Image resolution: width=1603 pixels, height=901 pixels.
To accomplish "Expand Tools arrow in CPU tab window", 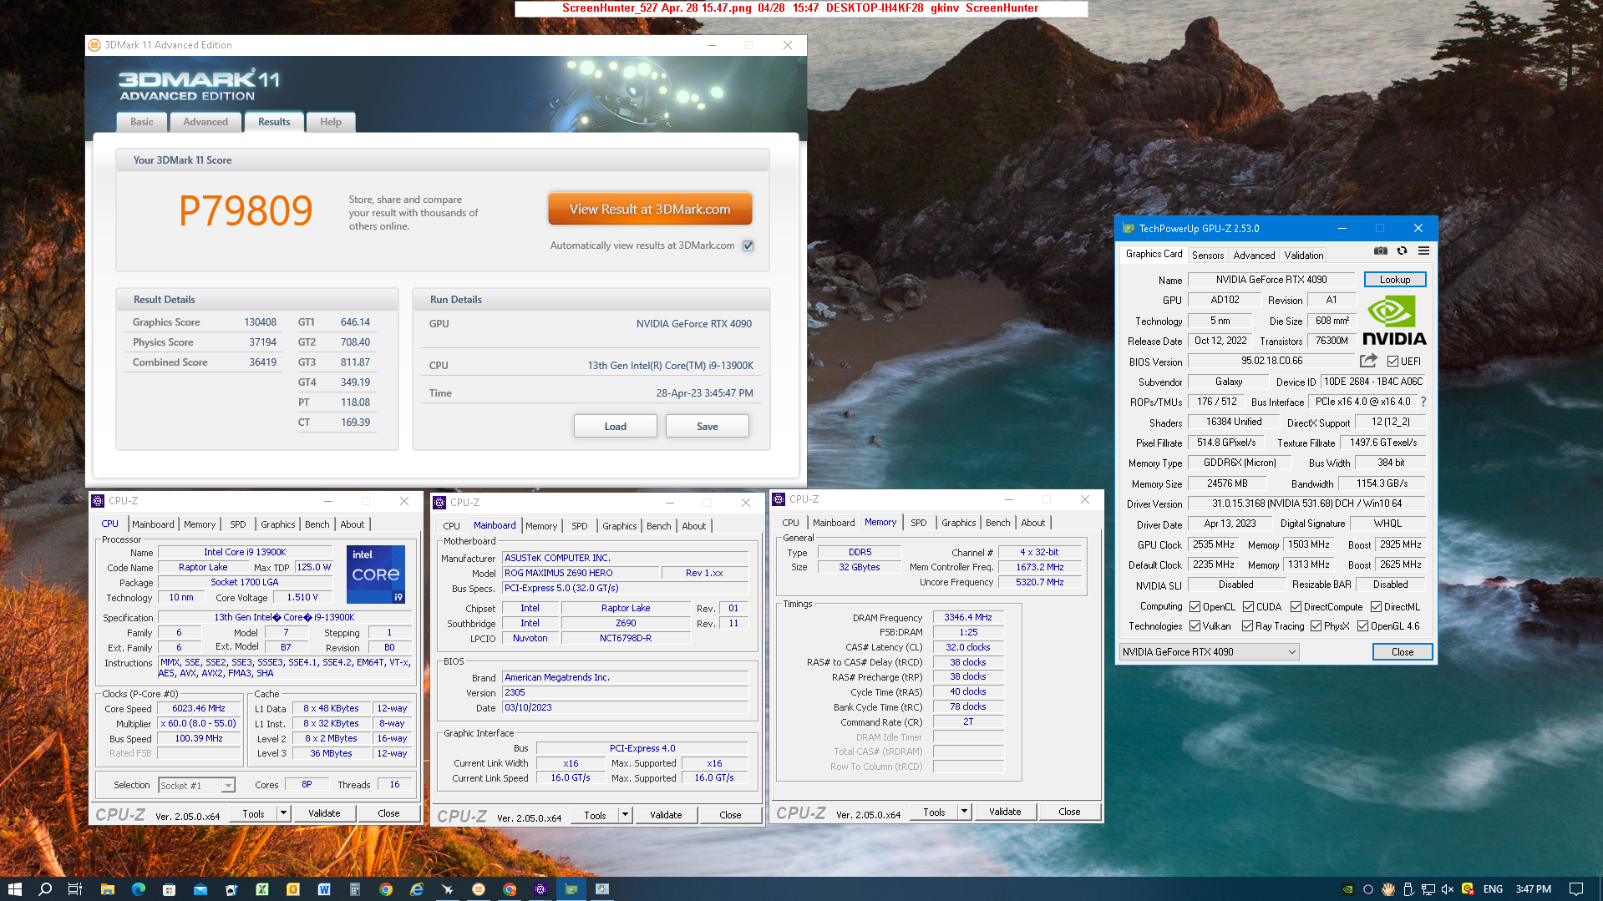I will pyautogui.click(x=283, y=813).
